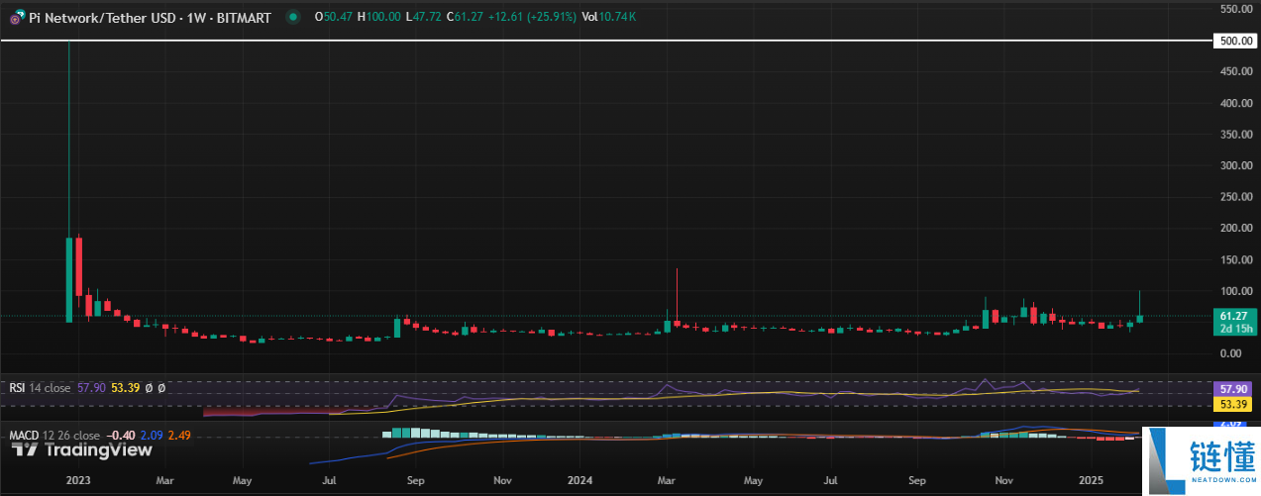
Task: Click the first empty-value symbol in RSI legend
Action: (x=151, y=388)
